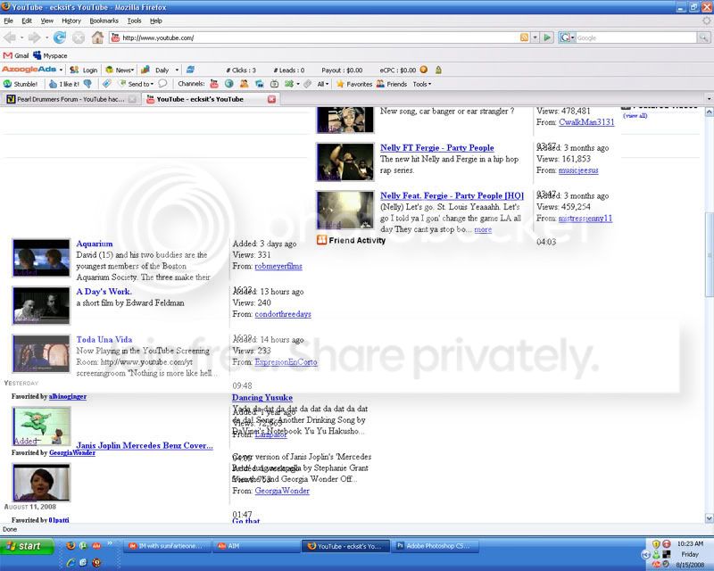
Task: Open the History menu
Action: click(71, 21)
